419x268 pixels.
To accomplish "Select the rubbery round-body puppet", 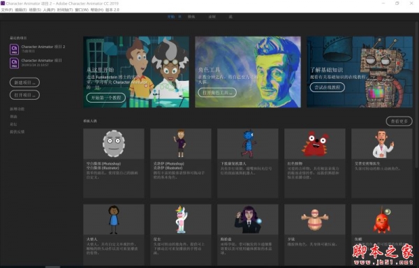I will pos(315,219).
